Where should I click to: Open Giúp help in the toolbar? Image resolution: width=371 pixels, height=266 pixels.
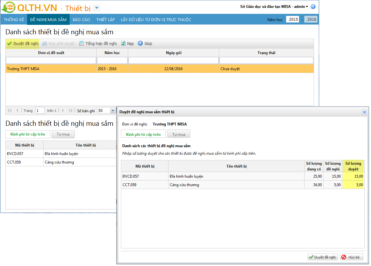tap(140, 44)
